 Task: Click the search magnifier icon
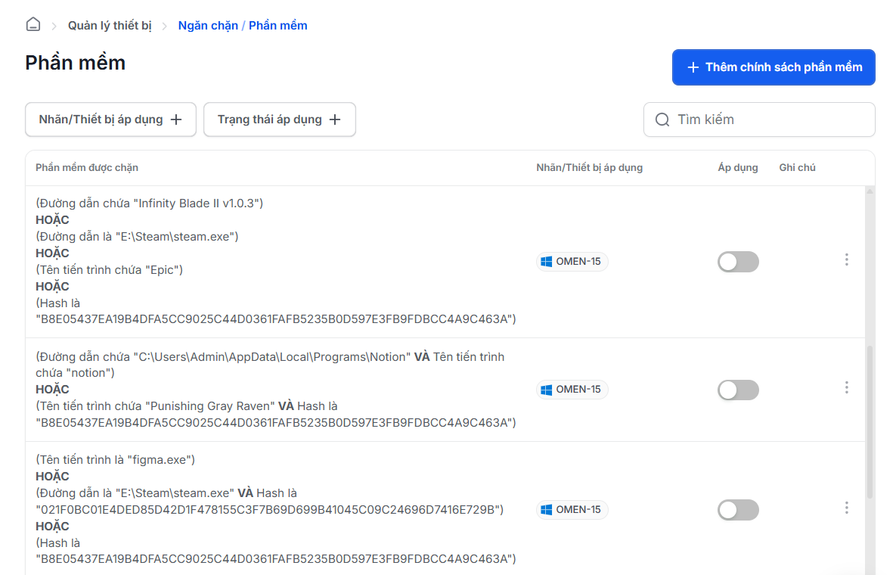tap(662, 120)
